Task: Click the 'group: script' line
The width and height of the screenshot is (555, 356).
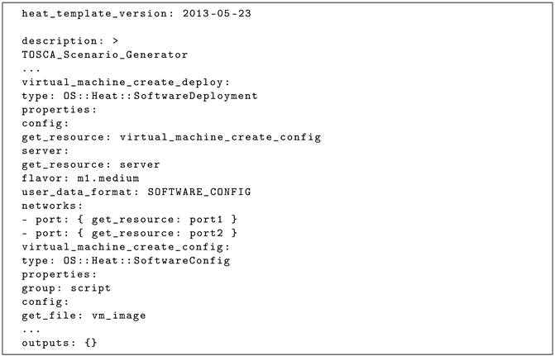Action: tap(66, 287)
